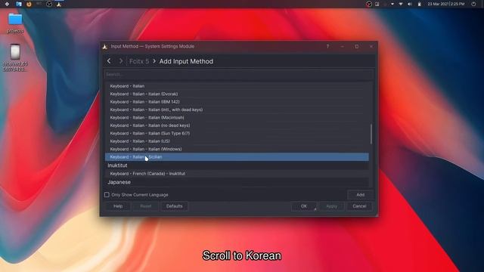Select Keyboard - Italian entry
This screenshot has width=484, height=272.
[x=237, y=86]
